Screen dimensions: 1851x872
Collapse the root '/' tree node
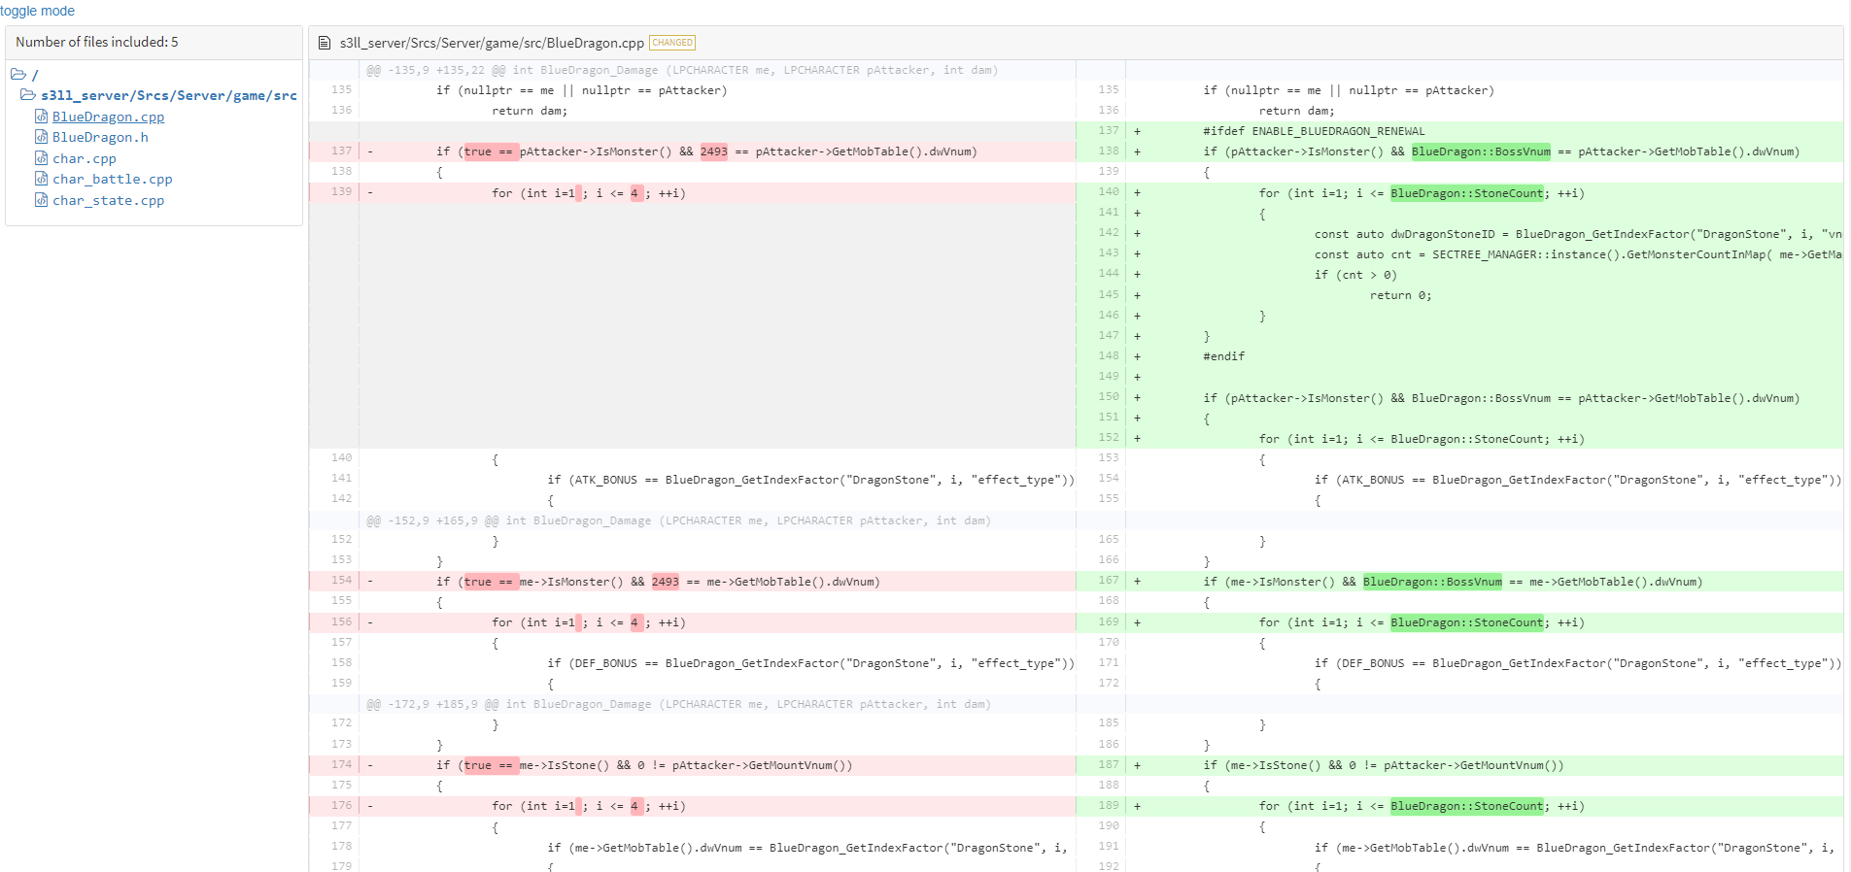[x=35, y=75]
